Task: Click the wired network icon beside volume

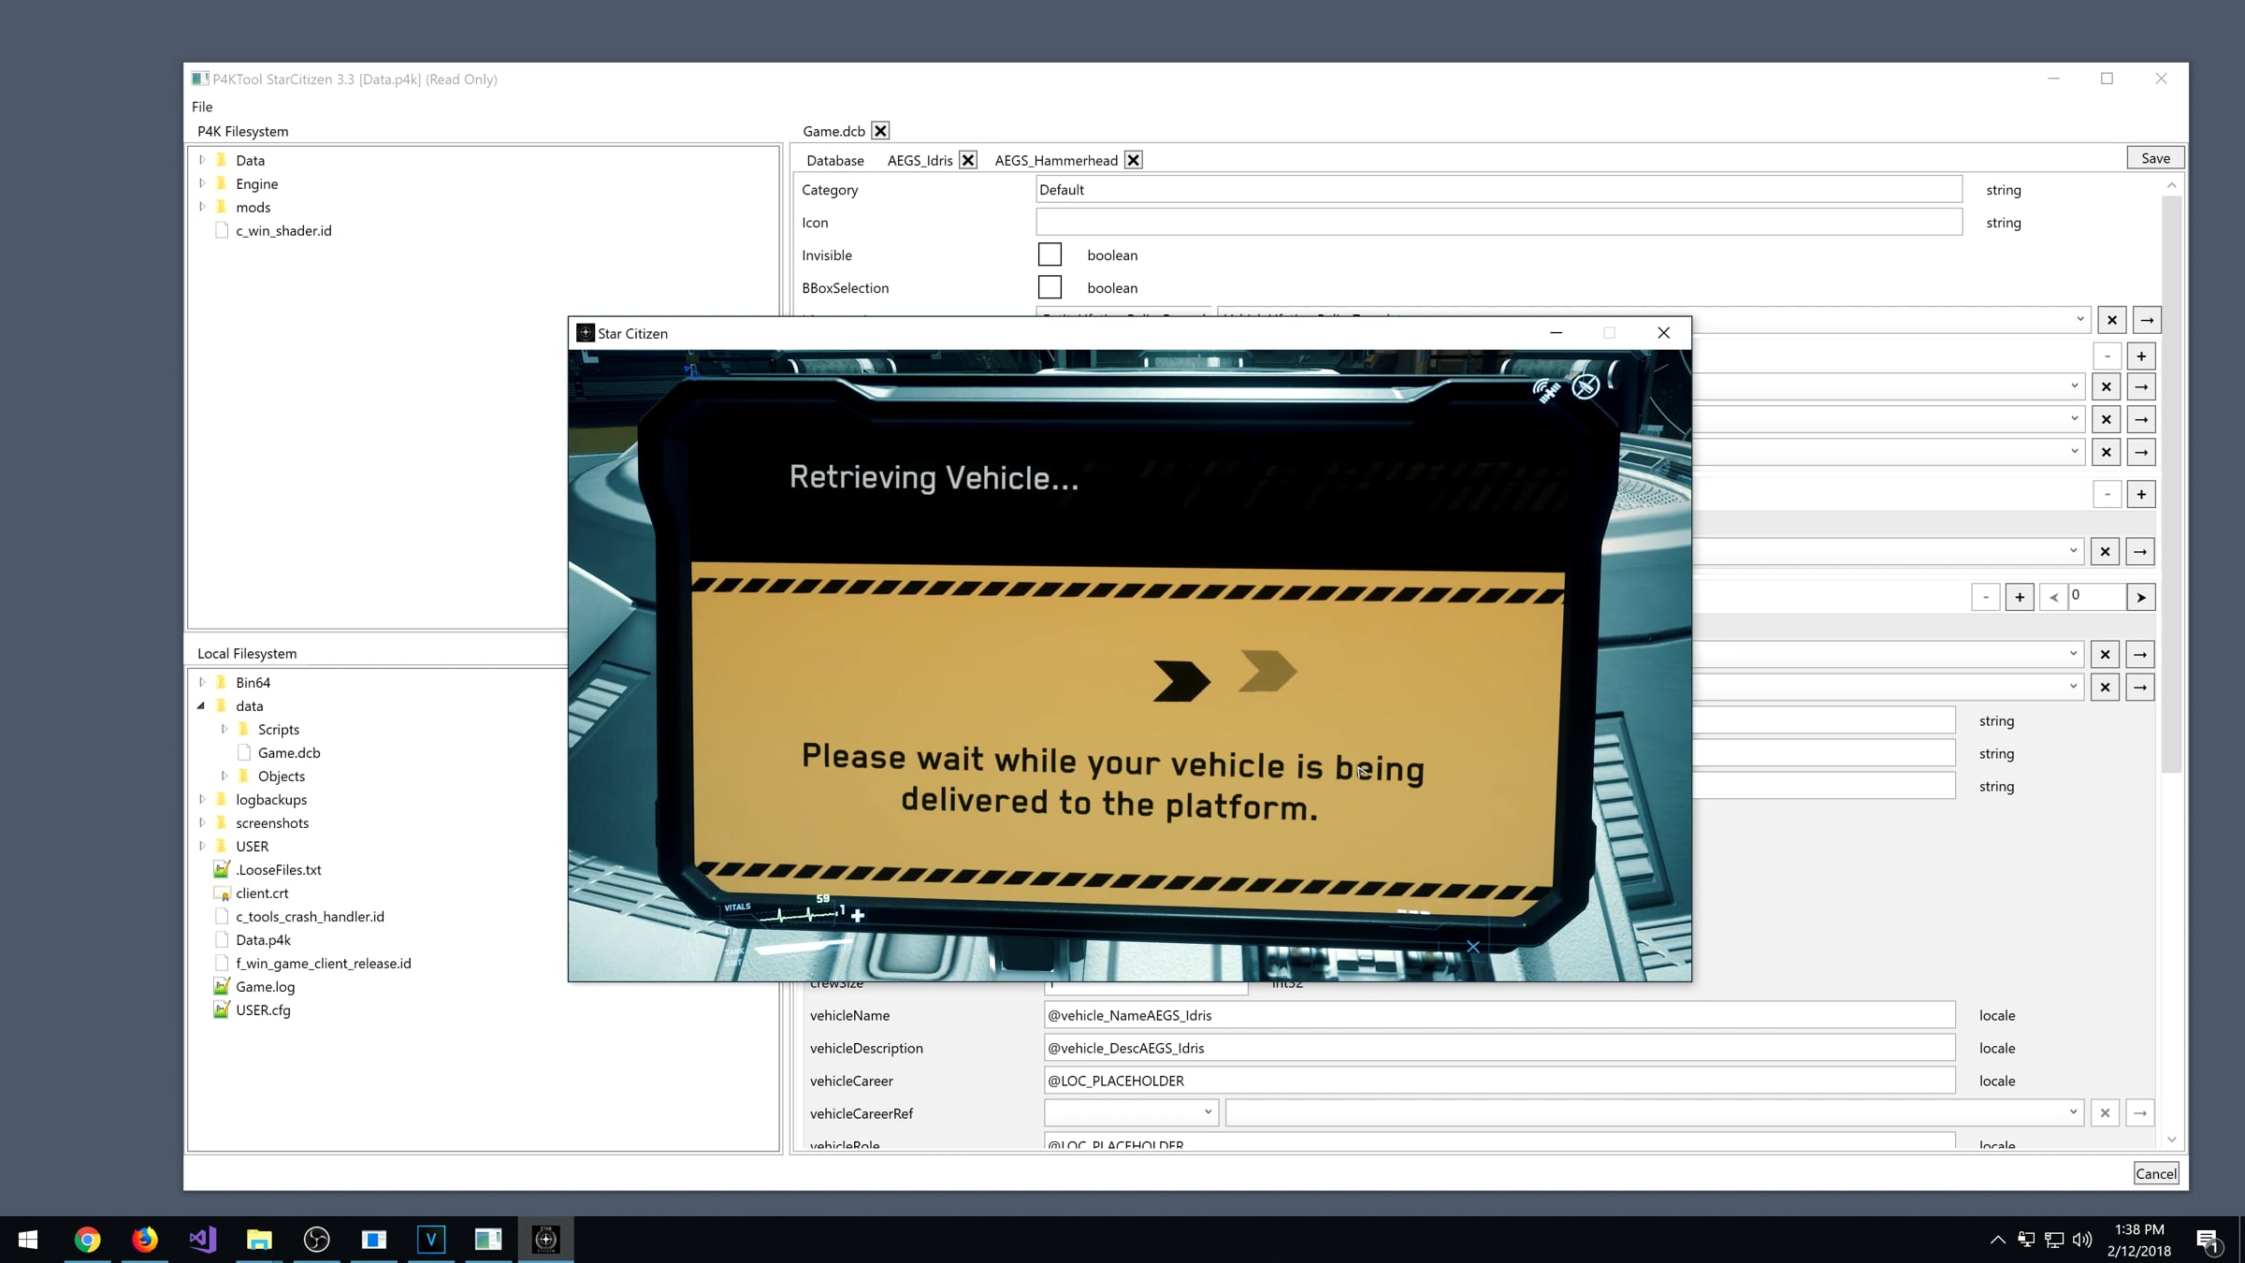Action: (2054, 1240)
